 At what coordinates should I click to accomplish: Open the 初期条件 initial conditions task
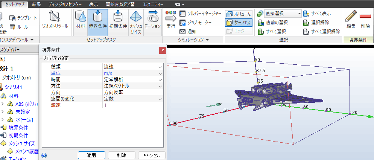(x=118, y=20)
